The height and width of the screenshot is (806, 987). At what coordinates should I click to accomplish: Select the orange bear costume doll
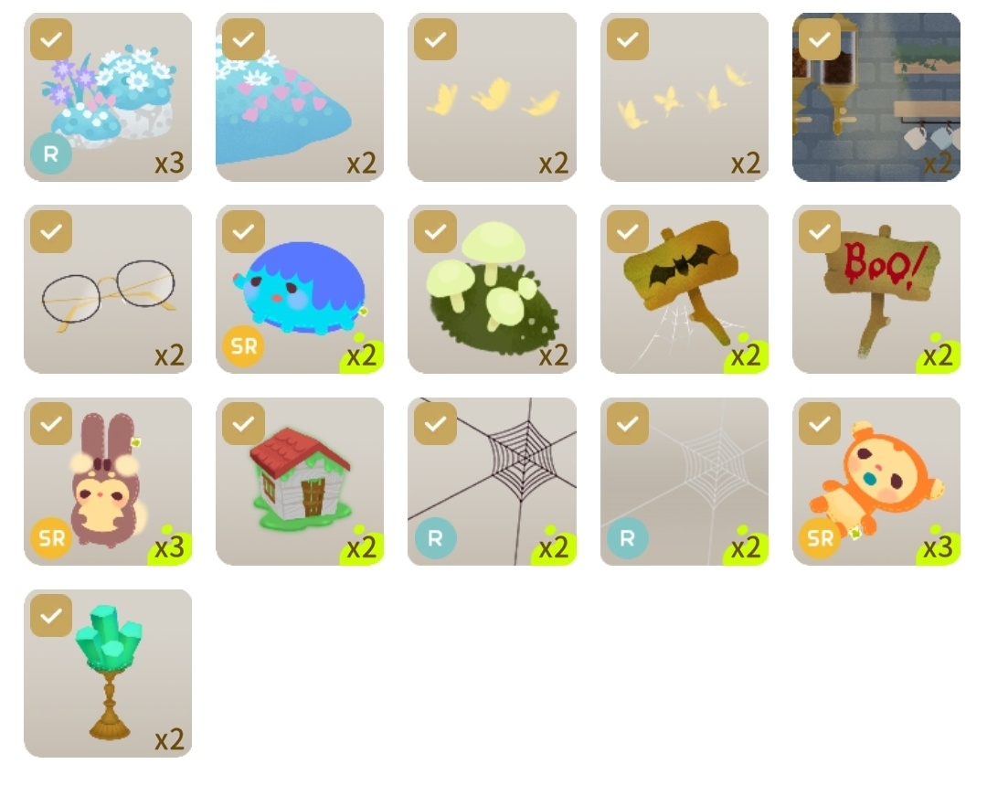pyautogui.click(x=876, y=482)
